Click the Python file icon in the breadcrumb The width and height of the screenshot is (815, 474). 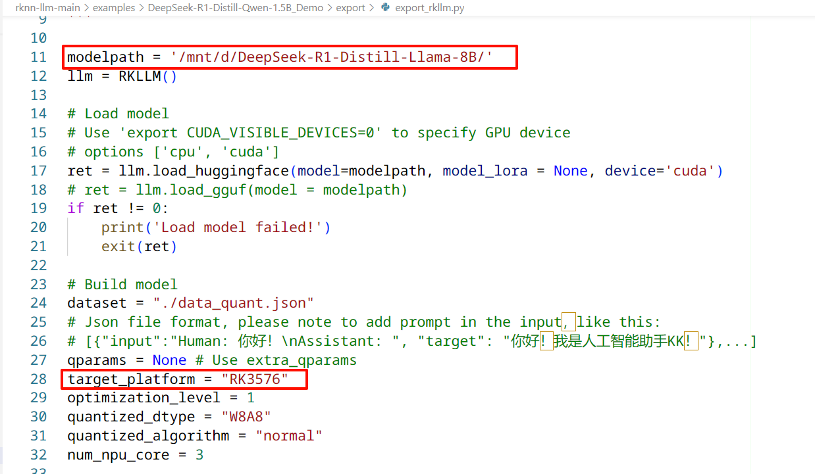386,8
